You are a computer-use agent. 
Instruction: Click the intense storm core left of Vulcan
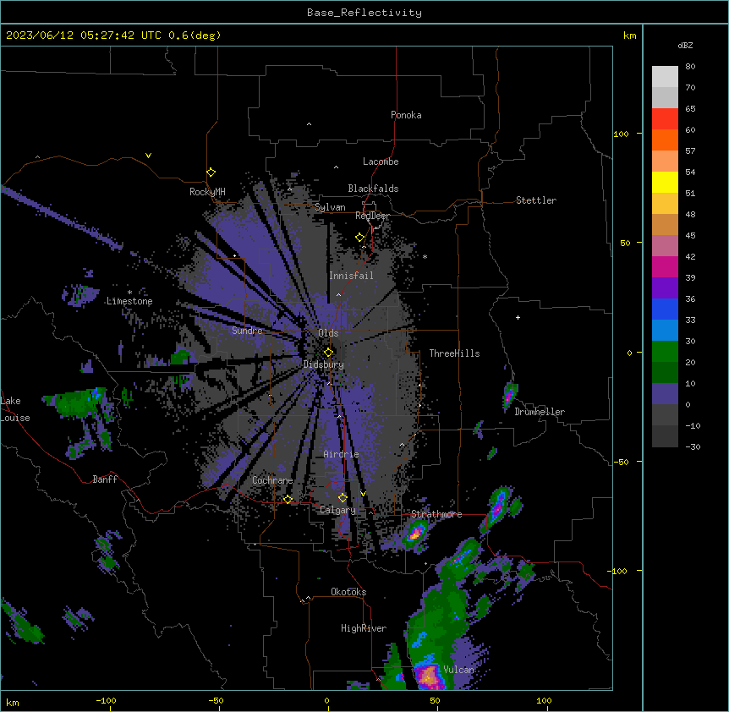pos(429,676)
